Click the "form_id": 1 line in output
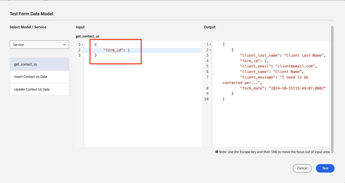This screenshot has height=183, width=345. [x=254, y=61]
